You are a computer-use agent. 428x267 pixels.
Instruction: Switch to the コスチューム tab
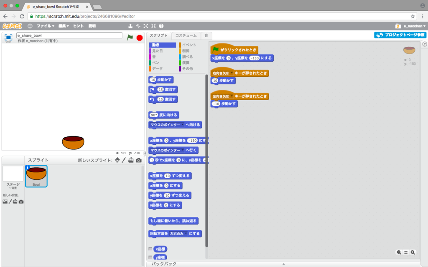186,35
